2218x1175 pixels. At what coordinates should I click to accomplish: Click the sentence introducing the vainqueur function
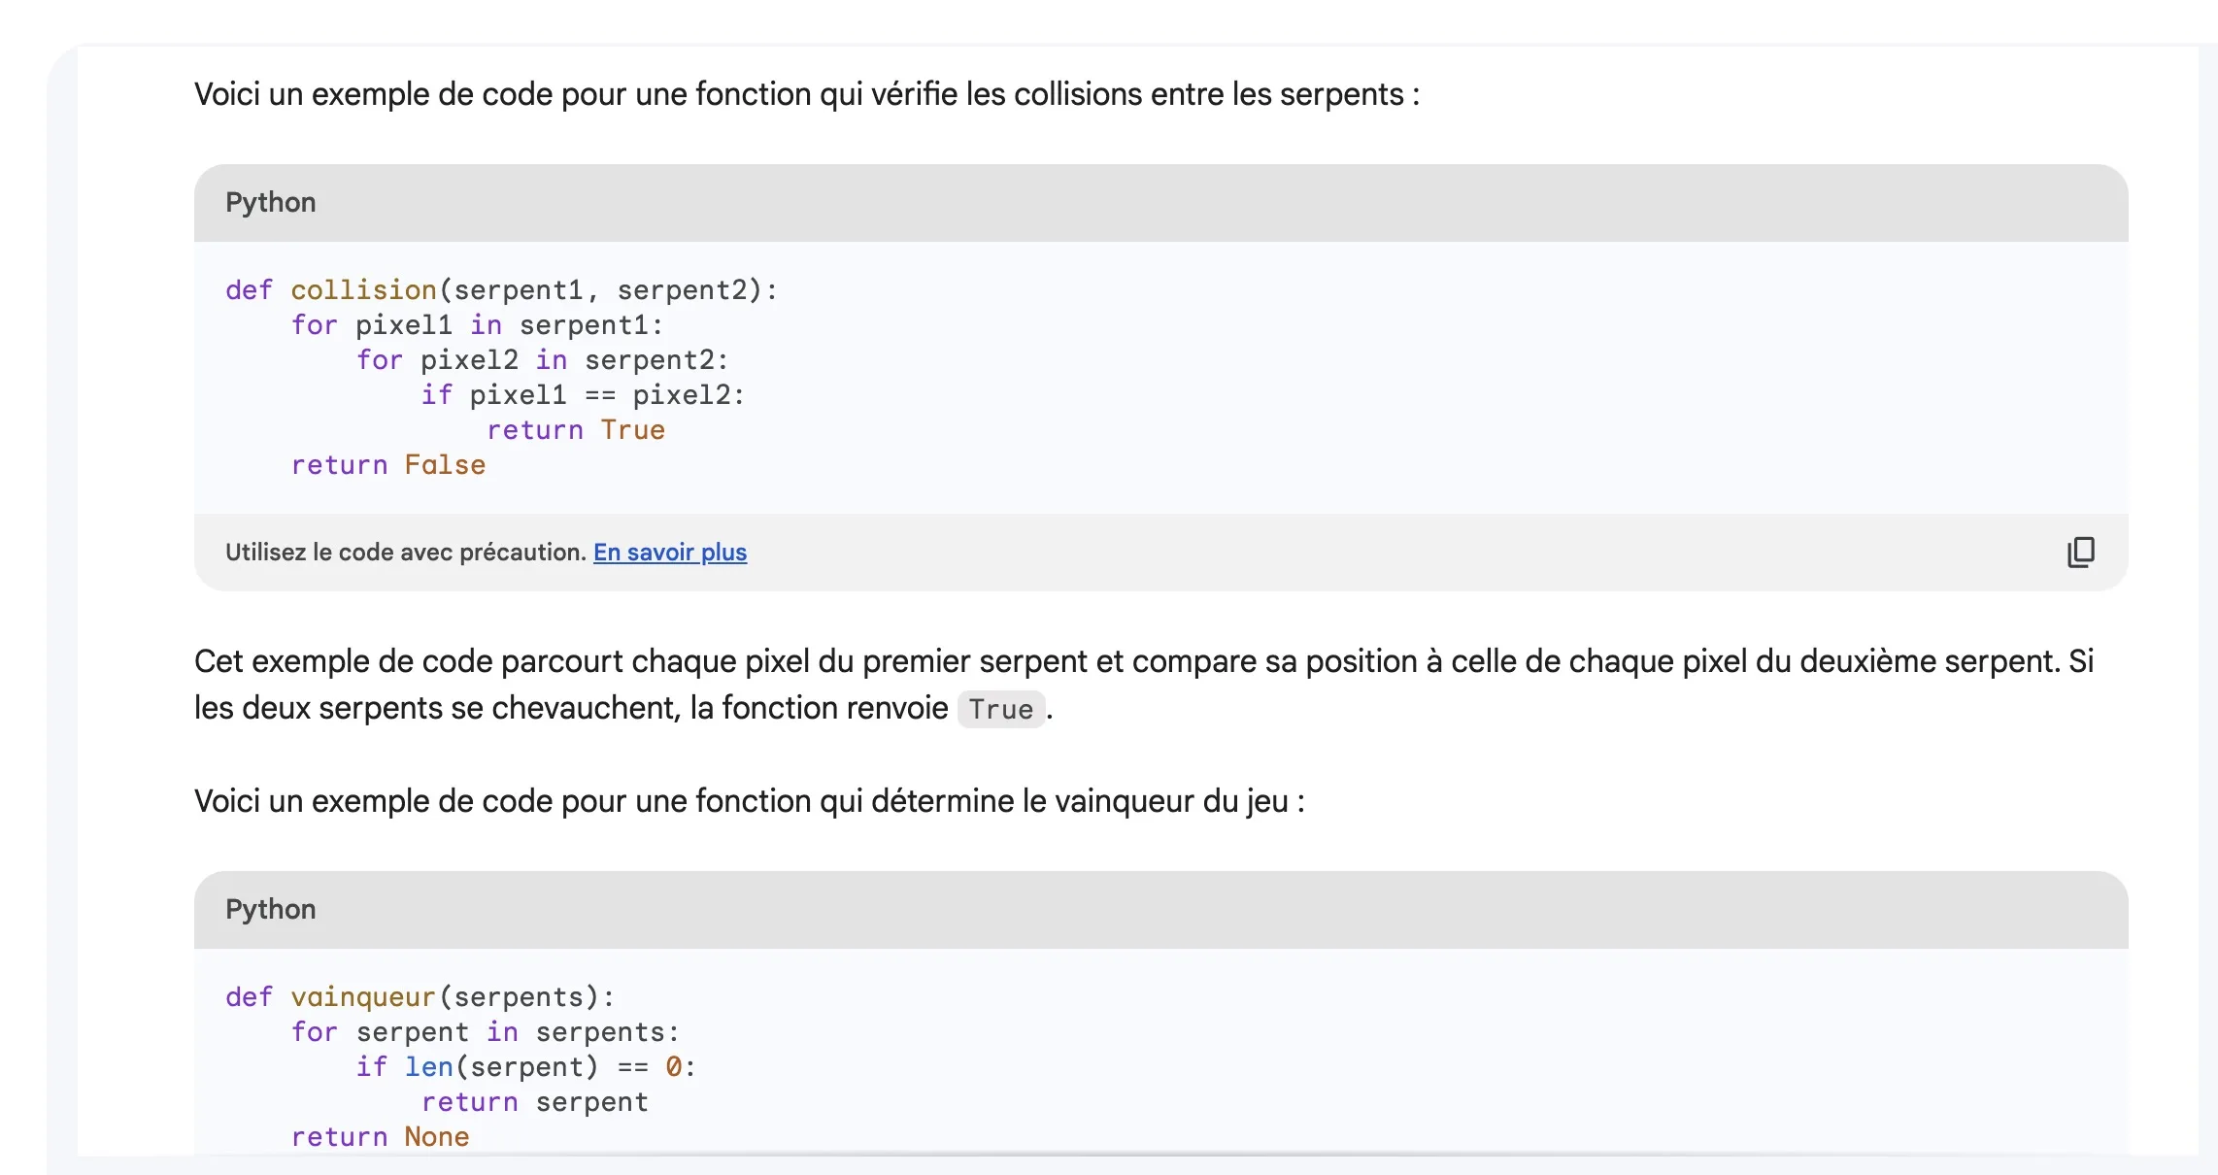click(x=749, y=801)
